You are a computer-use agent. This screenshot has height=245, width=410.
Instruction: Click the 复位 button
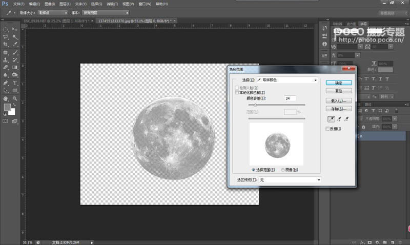point(339,91)
